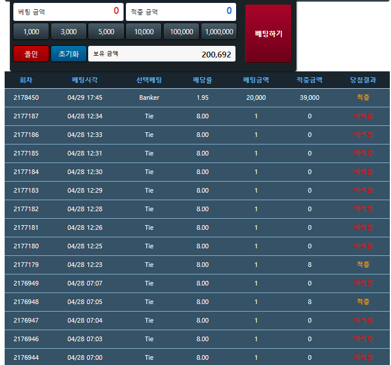Image resolution: width=391 pixels, height=365 pixels.
Task: Click the 1,000 bet amount button
Action: (31, 32)
